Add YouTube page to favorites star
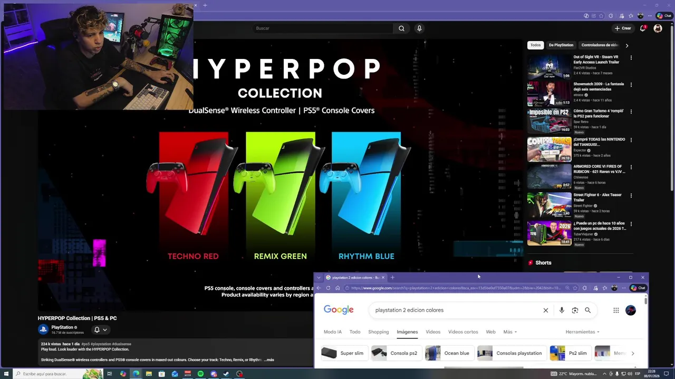The width and height of the screenshot is (675, 379). coord(601,16)
